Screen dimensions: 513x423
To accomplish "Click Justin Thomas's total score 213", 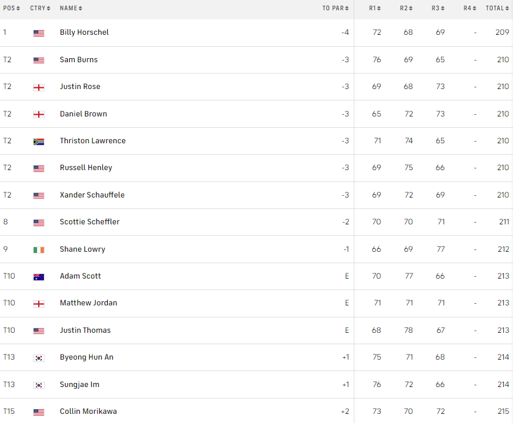I will click(x=503, y=331).
